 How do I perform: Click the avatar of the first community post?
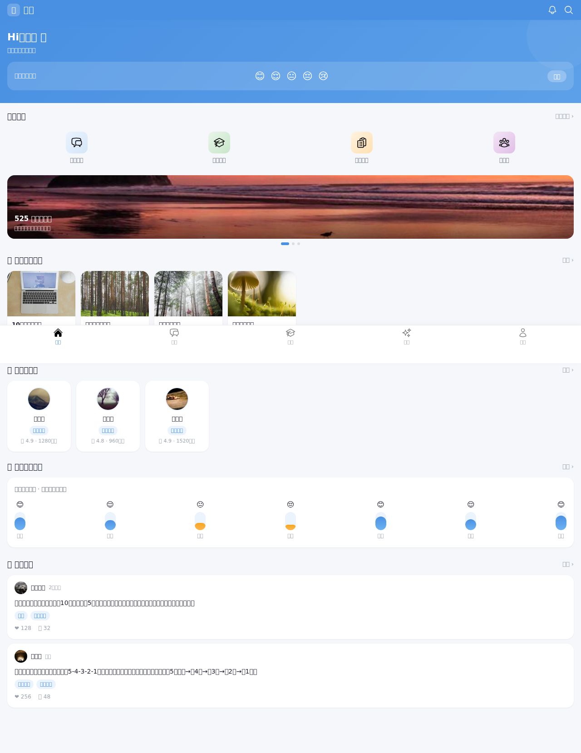pos(21,588)
